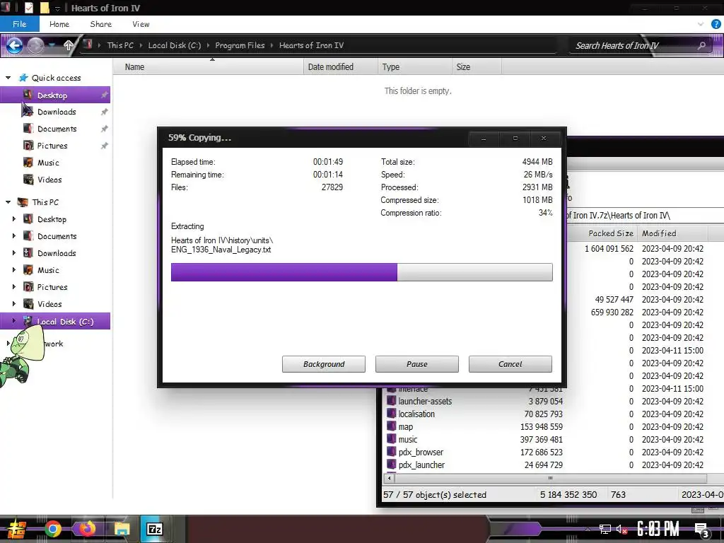The image size is (724, 543).
Task: Sort by Date modified column header
Action: tap(341, 67)
